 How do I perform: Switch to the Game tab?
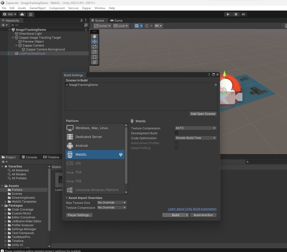116,20
